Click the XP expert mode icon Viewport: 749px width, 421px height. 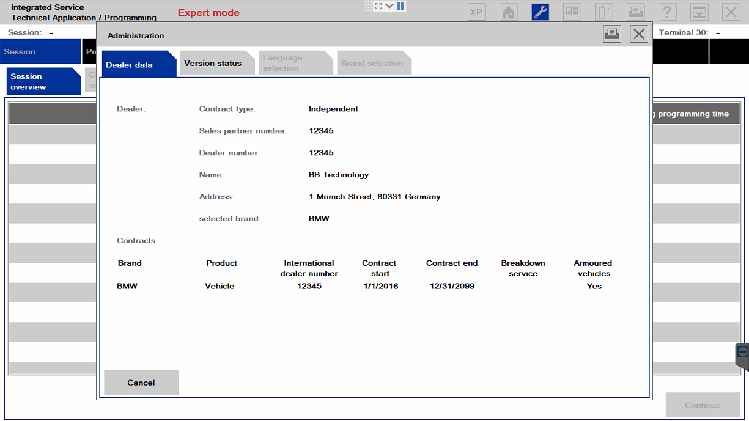[477, 12]
